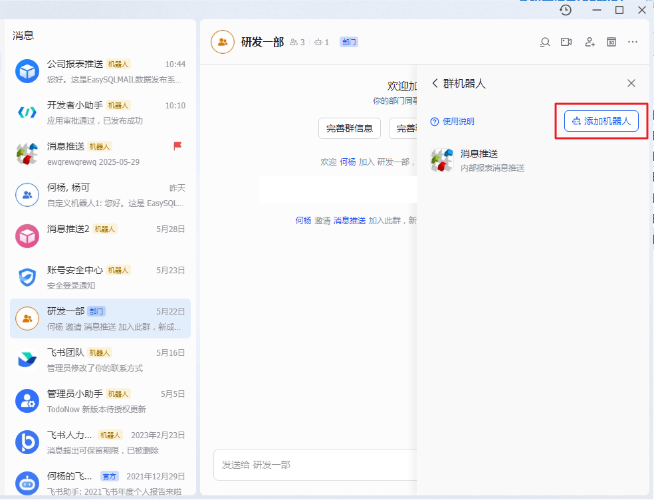The height and width of the screenshot is (500, 654).
Task: Close the 群机器人 panel
Action: pyautogui.click(x=631, y=83)
